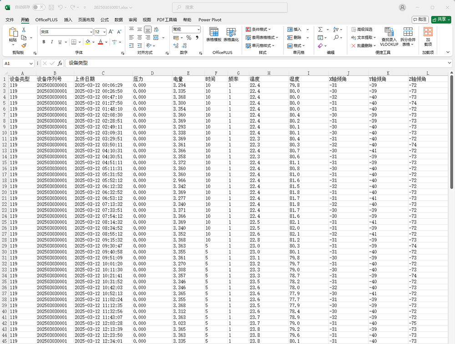Click the Name Box showing A1
The height and width of the screenshot is (344, 455).
pyautogui.click(x=18, y=63)
